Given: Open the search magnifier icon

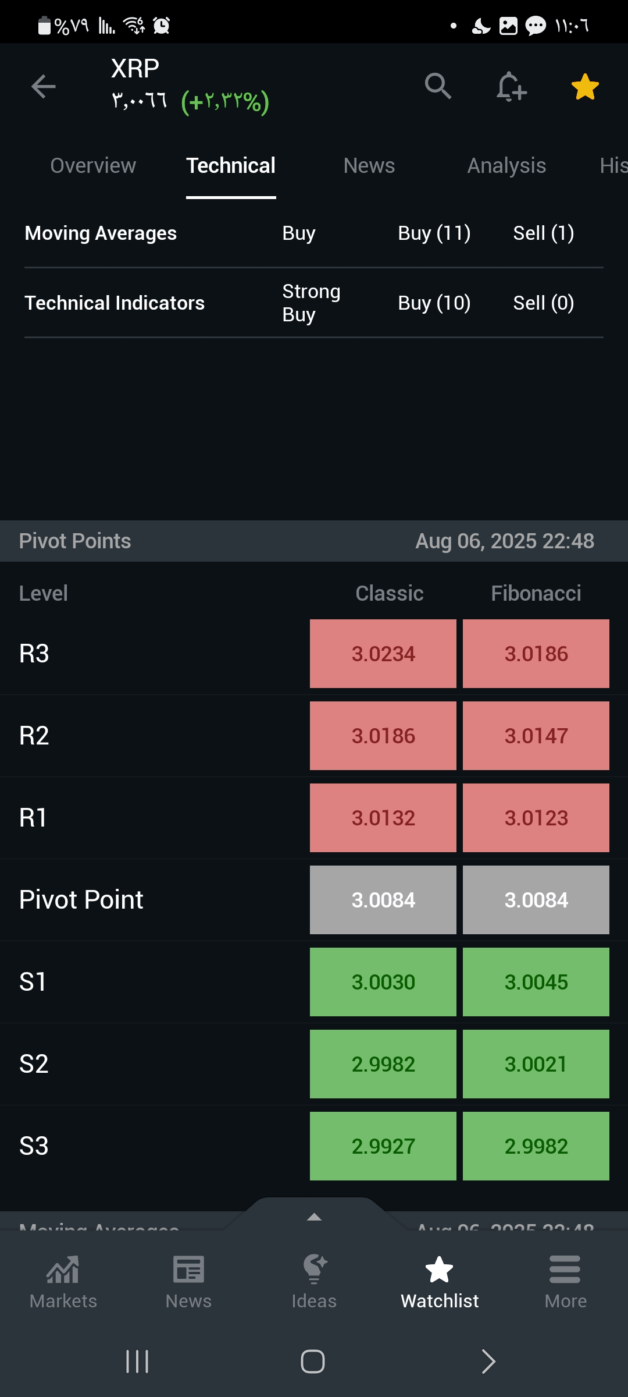Looking at the screenshot, I should pyautogui.click(x=438, y=87).
